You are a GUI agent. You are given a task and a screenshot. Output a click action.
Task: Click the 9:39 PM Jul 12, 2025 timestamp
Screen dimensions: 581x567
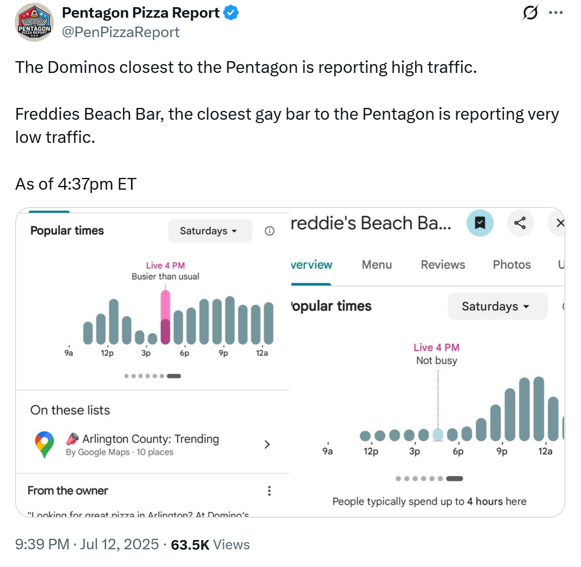(87, 544)
